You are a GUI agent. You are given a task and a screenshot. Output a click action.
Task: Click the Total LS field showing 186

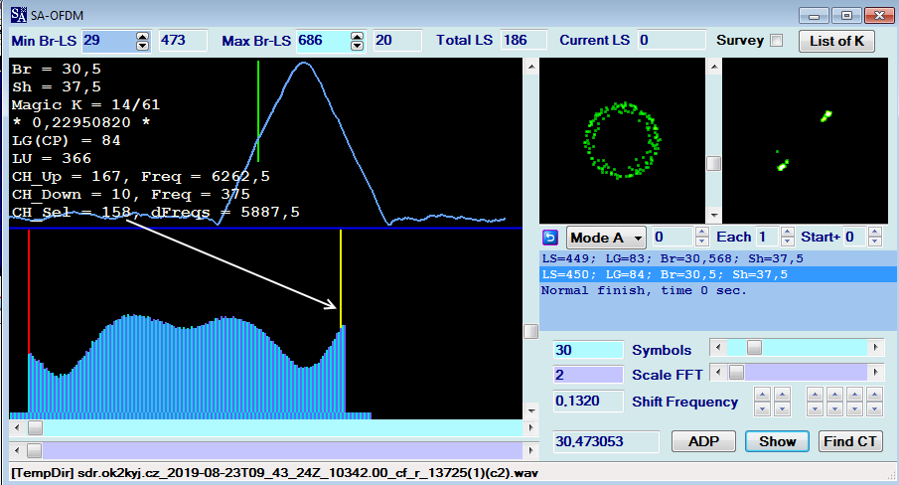[x=524, y=41]
